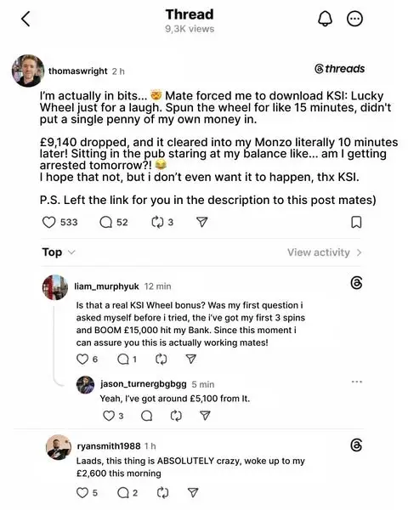
Task: Open the more options ellipsis menu
Action: click(354, 19)
